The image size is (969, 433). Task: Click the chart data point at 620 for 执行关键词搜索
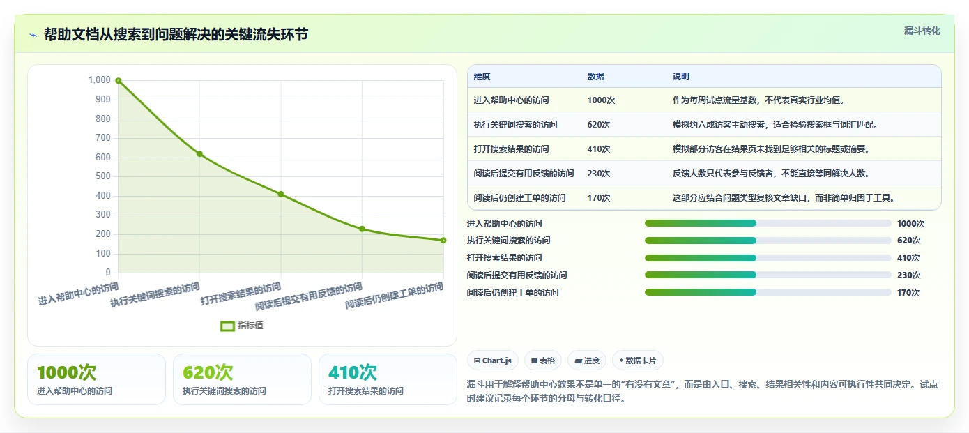199,153
